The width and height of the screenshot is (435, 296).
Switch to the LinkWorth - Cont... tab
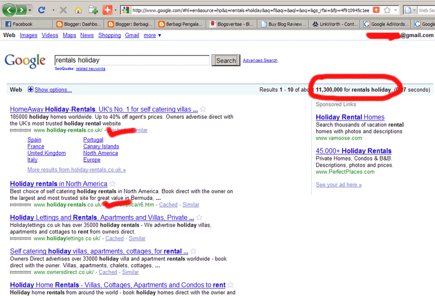(x=334, y=24)
